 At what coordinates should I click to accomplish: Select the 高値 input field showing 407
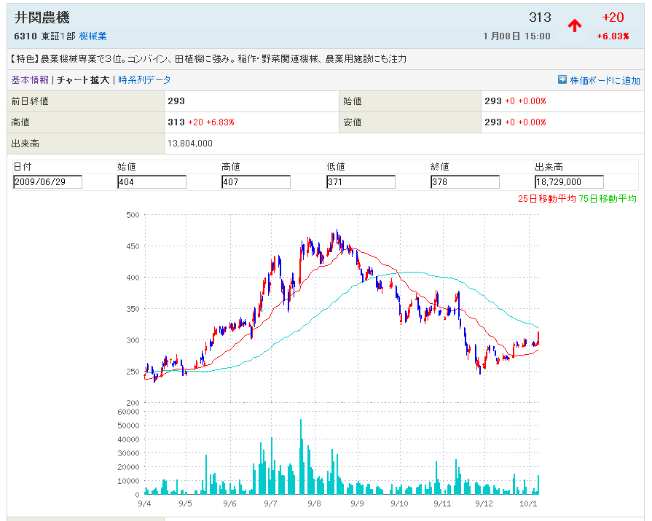(256, 182)
